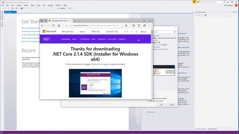Open the document well overflow dropdown
The image size is (239, 134).
[193, 12]
